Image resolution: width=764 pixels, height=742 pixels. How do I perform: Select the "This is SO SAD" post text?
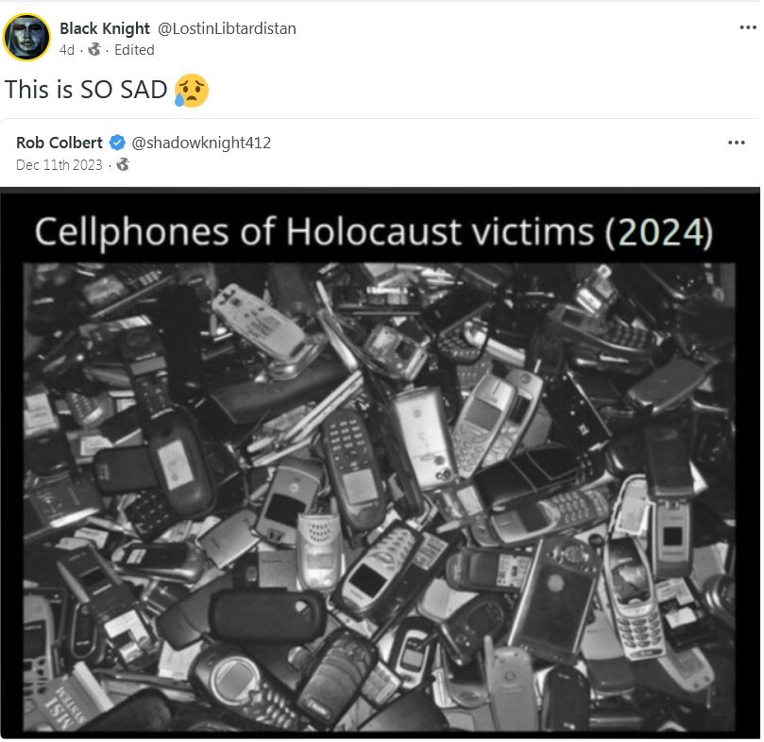click(86, 90)
